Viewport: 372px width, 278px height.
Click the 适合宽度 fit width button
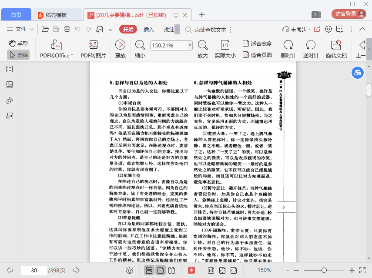click(x=257, y=44)
